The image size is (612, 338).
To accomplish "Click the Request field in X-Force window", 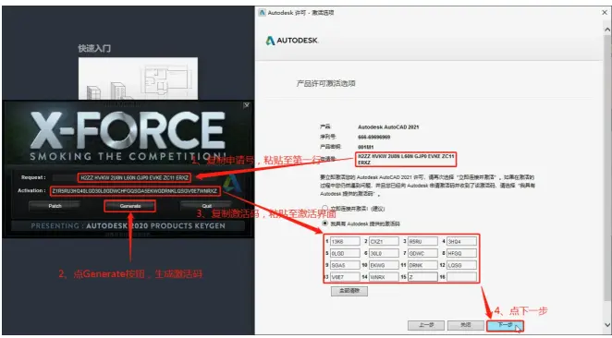I will (x=134, y=177).
